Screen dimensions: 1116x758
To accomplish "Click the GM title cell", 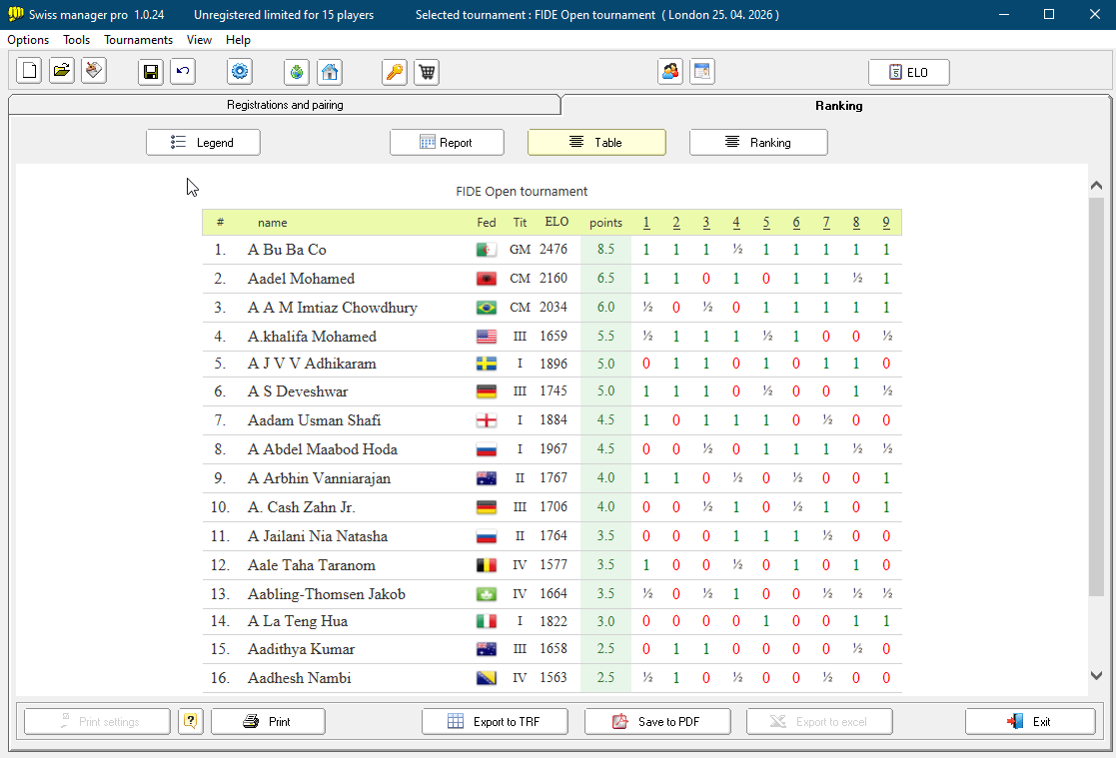I will (x=520, y=250).
